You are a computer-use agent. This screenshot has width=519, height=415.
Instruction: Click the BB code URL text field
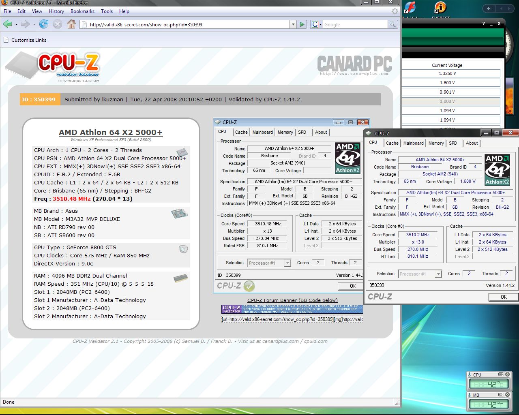coord(292,319)
